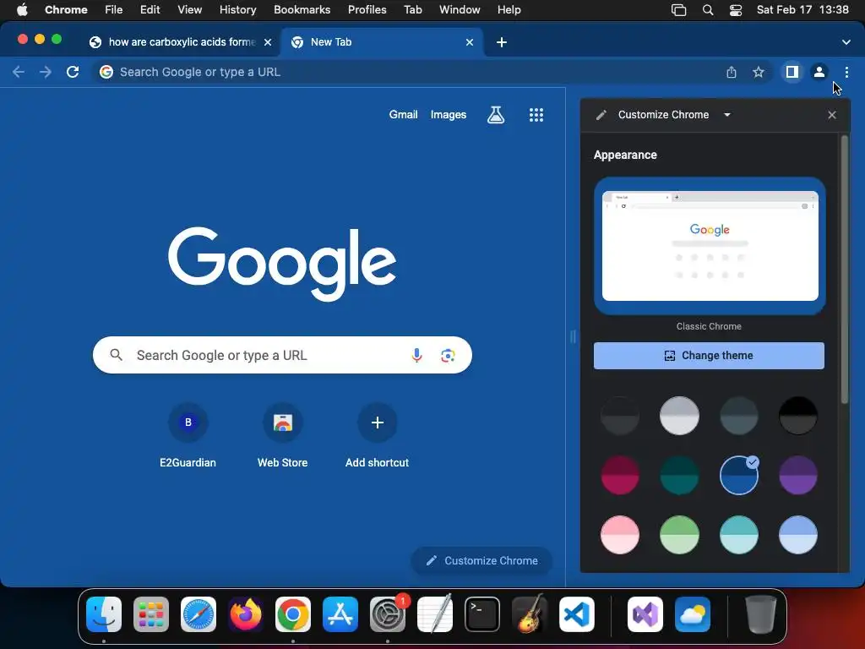Add a shortcut to the new tab page

(x=378, y=437)
